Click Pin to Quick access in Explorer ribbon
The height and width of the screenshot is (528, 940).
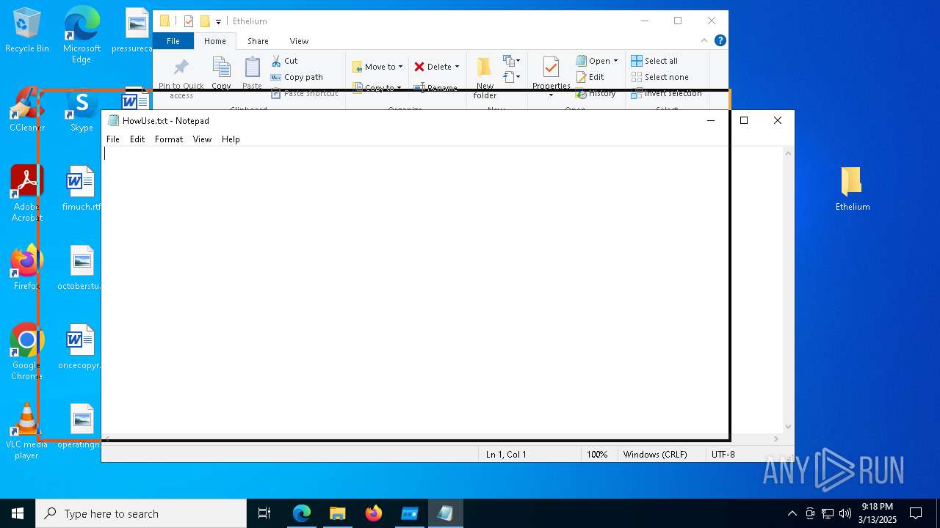(x=181, y=77)
